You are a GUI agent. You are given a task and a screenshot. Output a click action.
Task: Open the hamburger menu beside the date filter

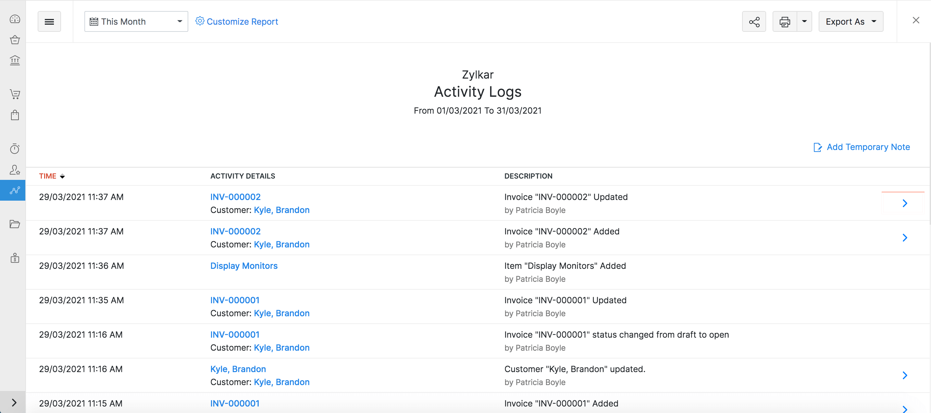[x=49, y=21]
